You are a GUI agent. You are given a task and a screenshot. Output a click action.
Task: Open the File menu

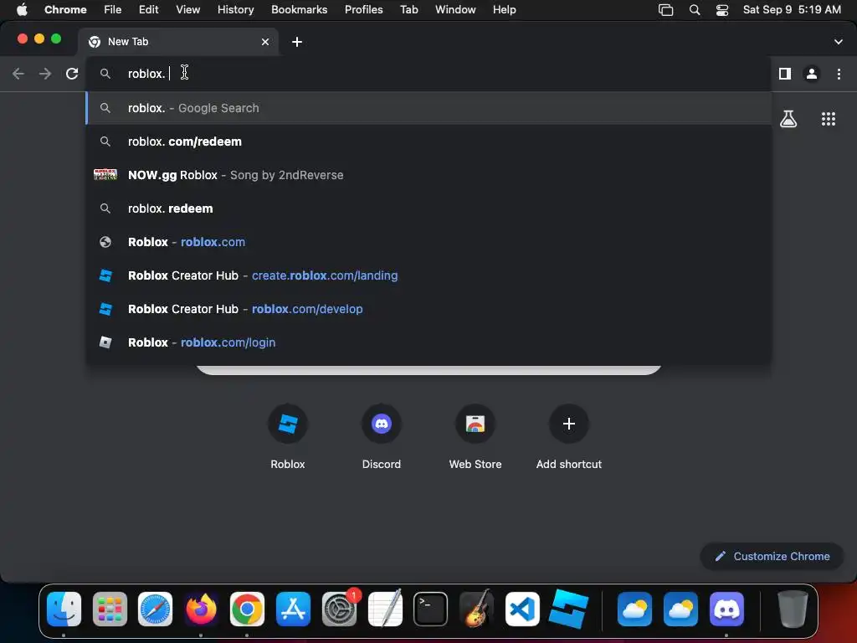click(113, 10)
